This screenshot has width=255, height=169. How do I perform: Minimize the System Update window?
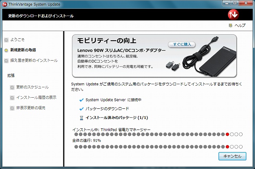227,3
